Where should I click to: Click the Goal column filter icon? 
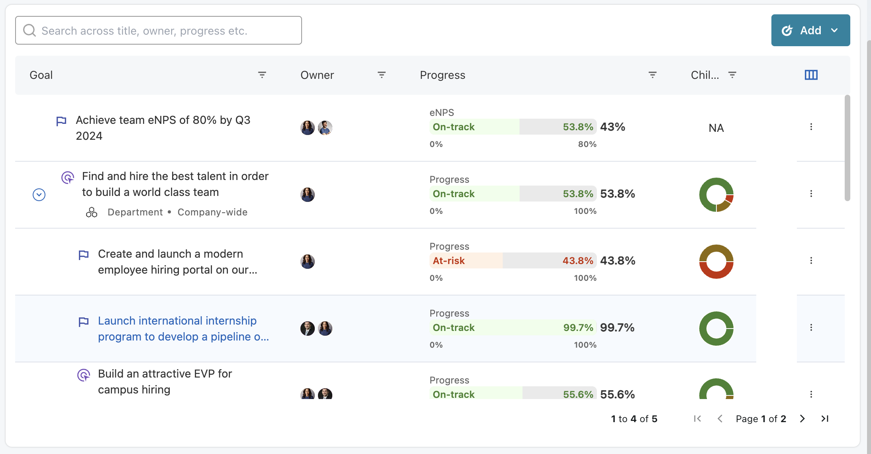[x=262, y=75]
